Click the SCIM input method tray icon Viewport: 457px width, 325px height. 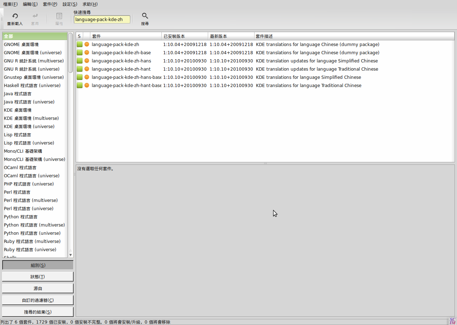pos(452,321)
